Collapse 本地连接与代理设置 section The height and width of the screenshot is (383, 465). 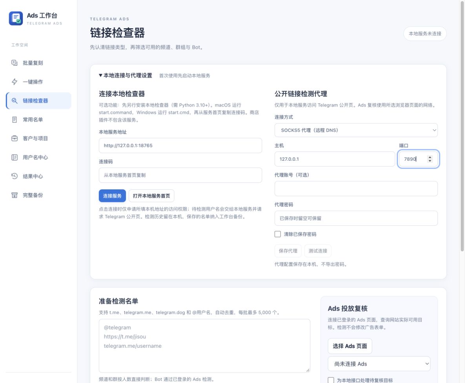pyautogui.click(x=126, y=76)
